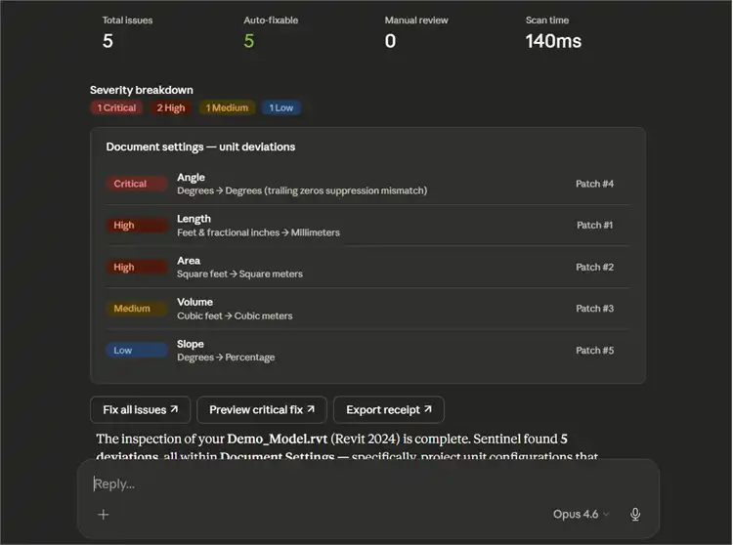Click Patch #2 label
Screen dimensions: 733x545
point(594,268)
